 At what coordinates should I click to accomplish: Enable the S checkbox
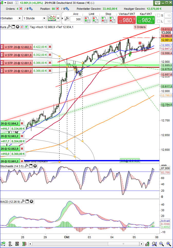click(159, 15)
